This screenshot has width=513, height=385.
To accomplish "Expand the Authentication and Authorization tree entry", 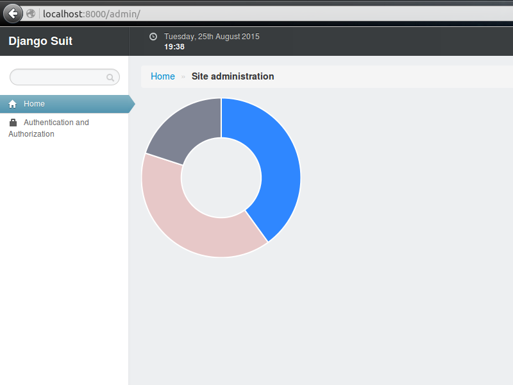I will click(x=56, y=128).
